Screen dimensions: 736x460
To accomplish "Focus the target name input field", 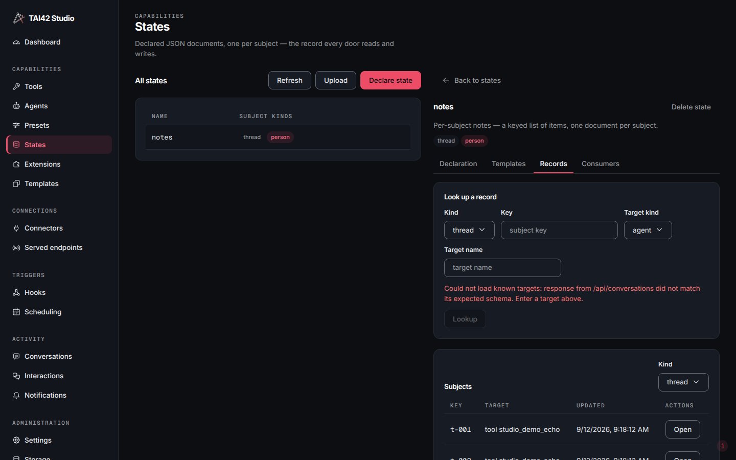I will pyautogui.click(x=502, y=268).
